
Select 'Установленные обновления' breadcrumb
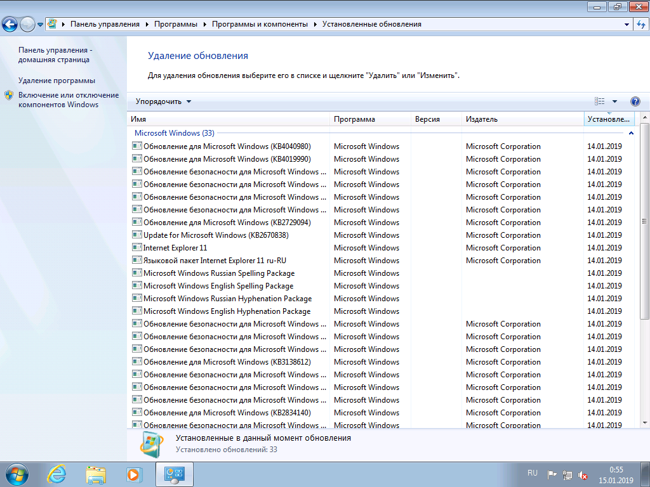click(x=372, y=24)
